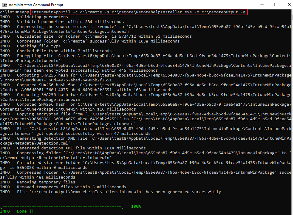Click the vertical scrollbar thumb

(292, 17)
